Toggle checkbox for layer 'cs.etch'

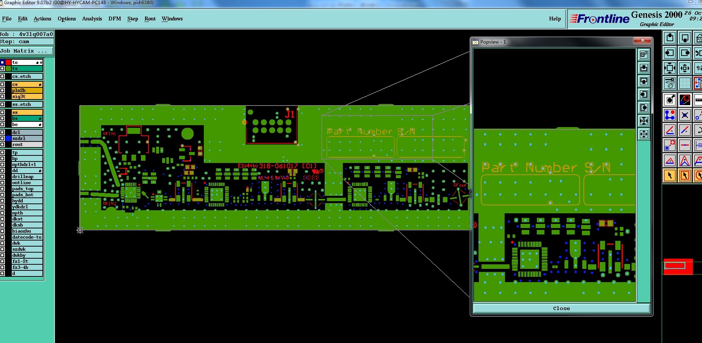(x=2, y=76)
